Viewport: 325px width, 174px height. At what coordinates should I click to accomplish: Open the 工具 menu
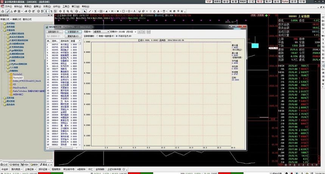pos(66,7)
